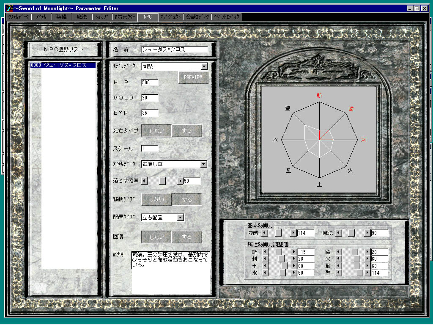Click the 物理 defense value field
This screenshot has width=433, height=325.
click(x=306, y=233)
